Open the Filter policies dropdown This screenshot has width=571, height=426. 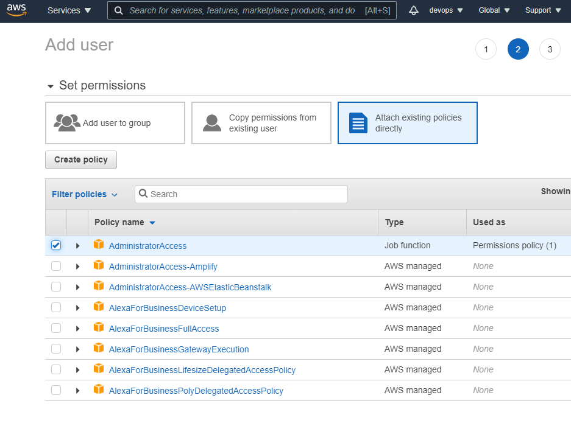(x=84, y=194)
